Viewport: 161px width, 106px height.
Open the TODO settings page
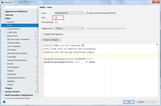click(10, 84)
